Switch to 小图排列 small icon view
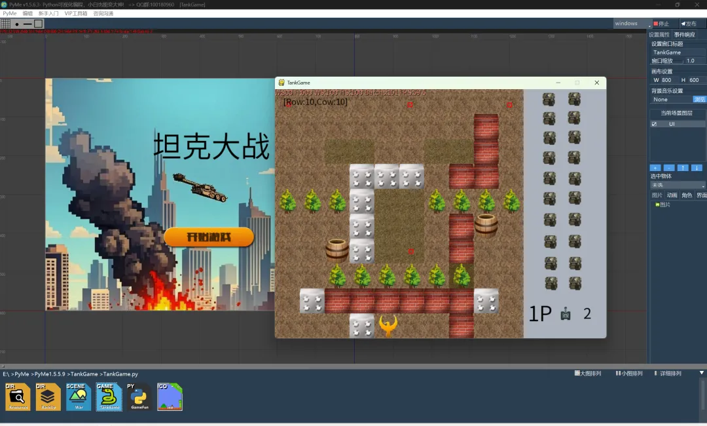 point(629,374)
